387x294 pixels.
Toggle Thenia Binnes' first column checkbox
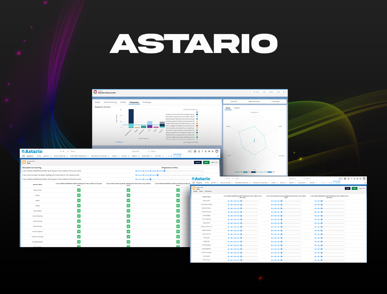(79, 226)
